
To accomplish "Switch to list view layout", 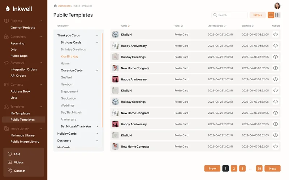I will 271,15.
